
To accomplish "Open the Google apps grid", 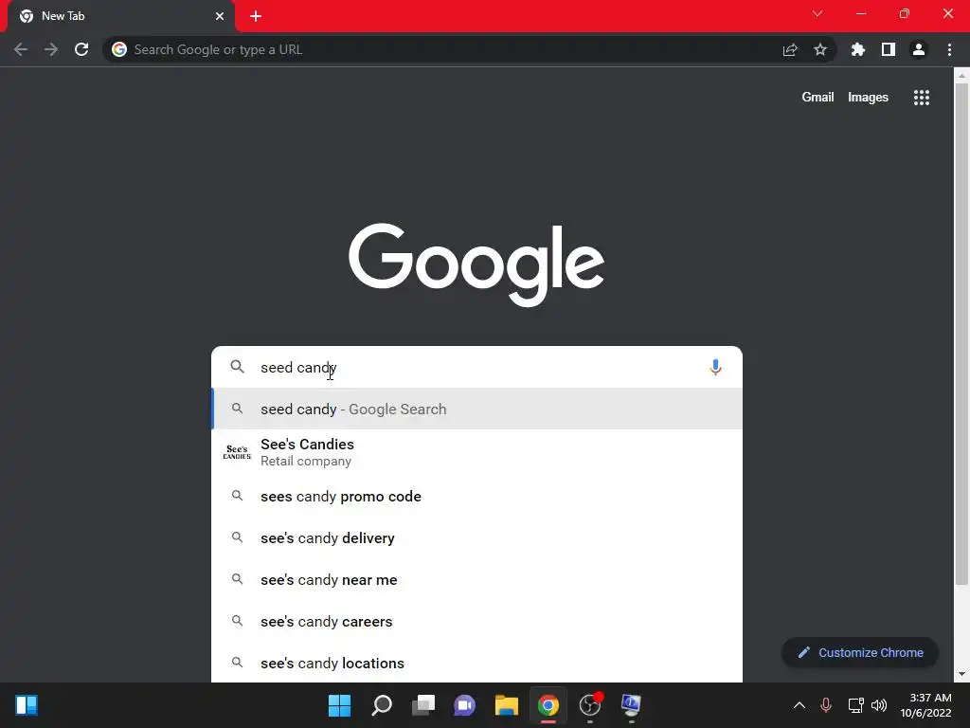I will (x=922, y=98).
